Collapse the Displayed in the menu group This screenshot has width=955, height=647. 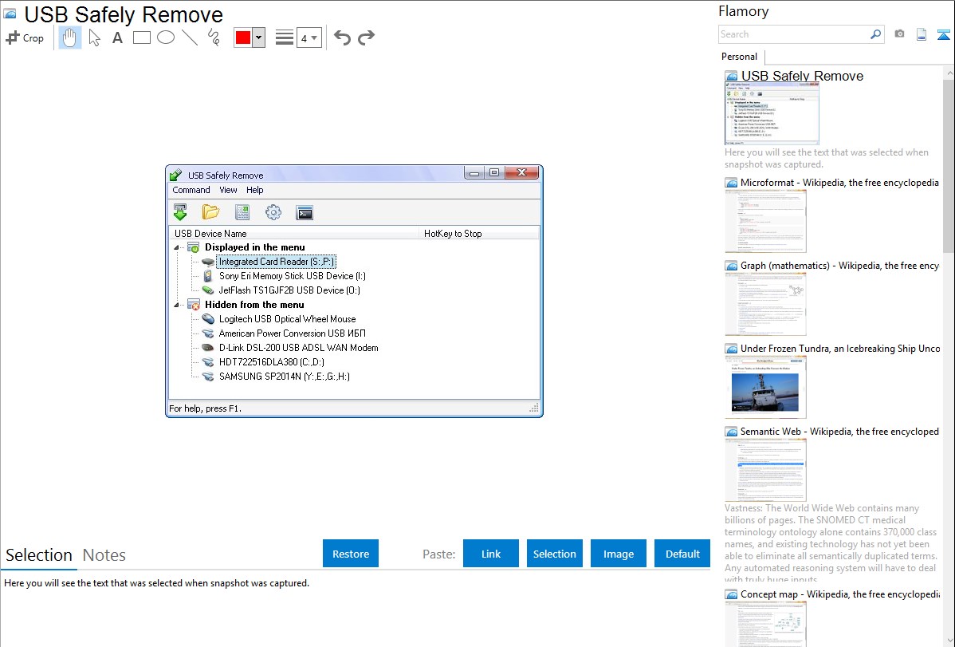[x=177, y=247]
